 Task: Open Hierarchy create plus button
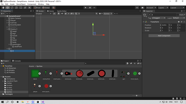2,14
